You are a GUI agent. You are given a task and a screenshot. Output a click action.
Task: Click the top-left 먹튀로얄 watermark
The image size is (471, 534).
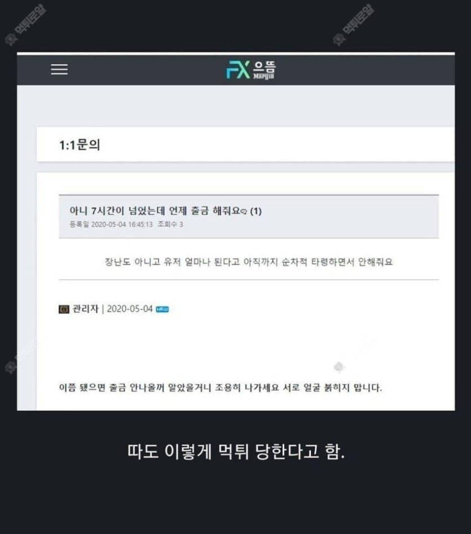click(25, 25)
